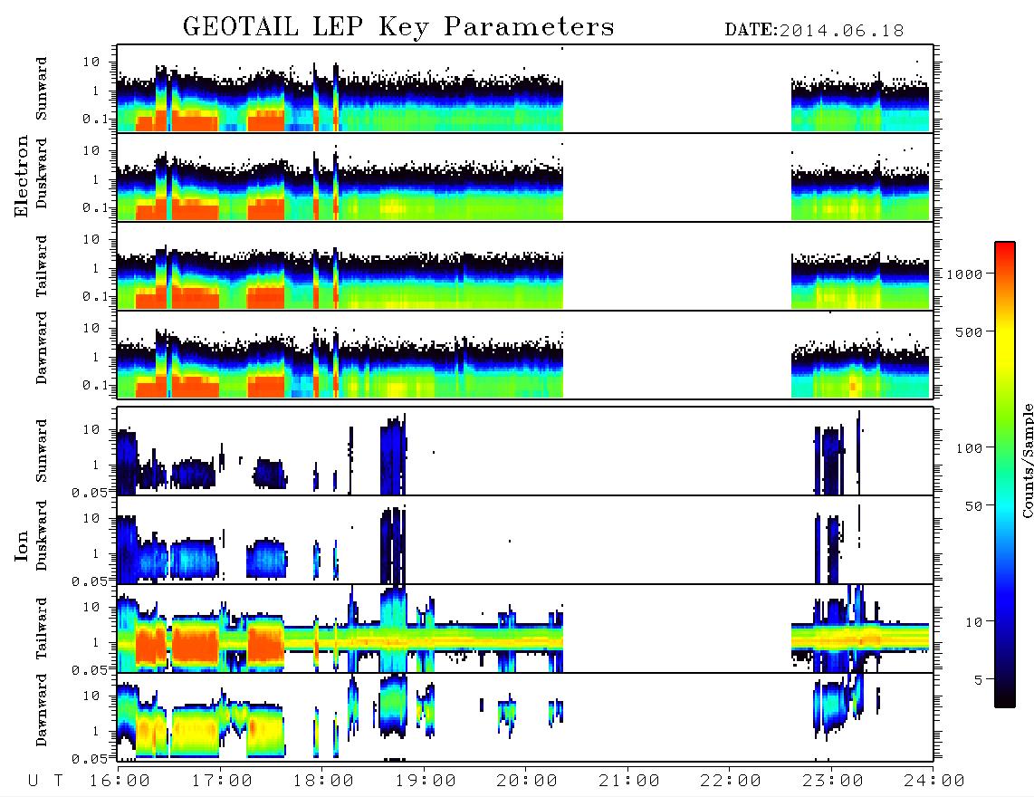
Task: Click the Ion Sunward panel label
Action: 42,451
